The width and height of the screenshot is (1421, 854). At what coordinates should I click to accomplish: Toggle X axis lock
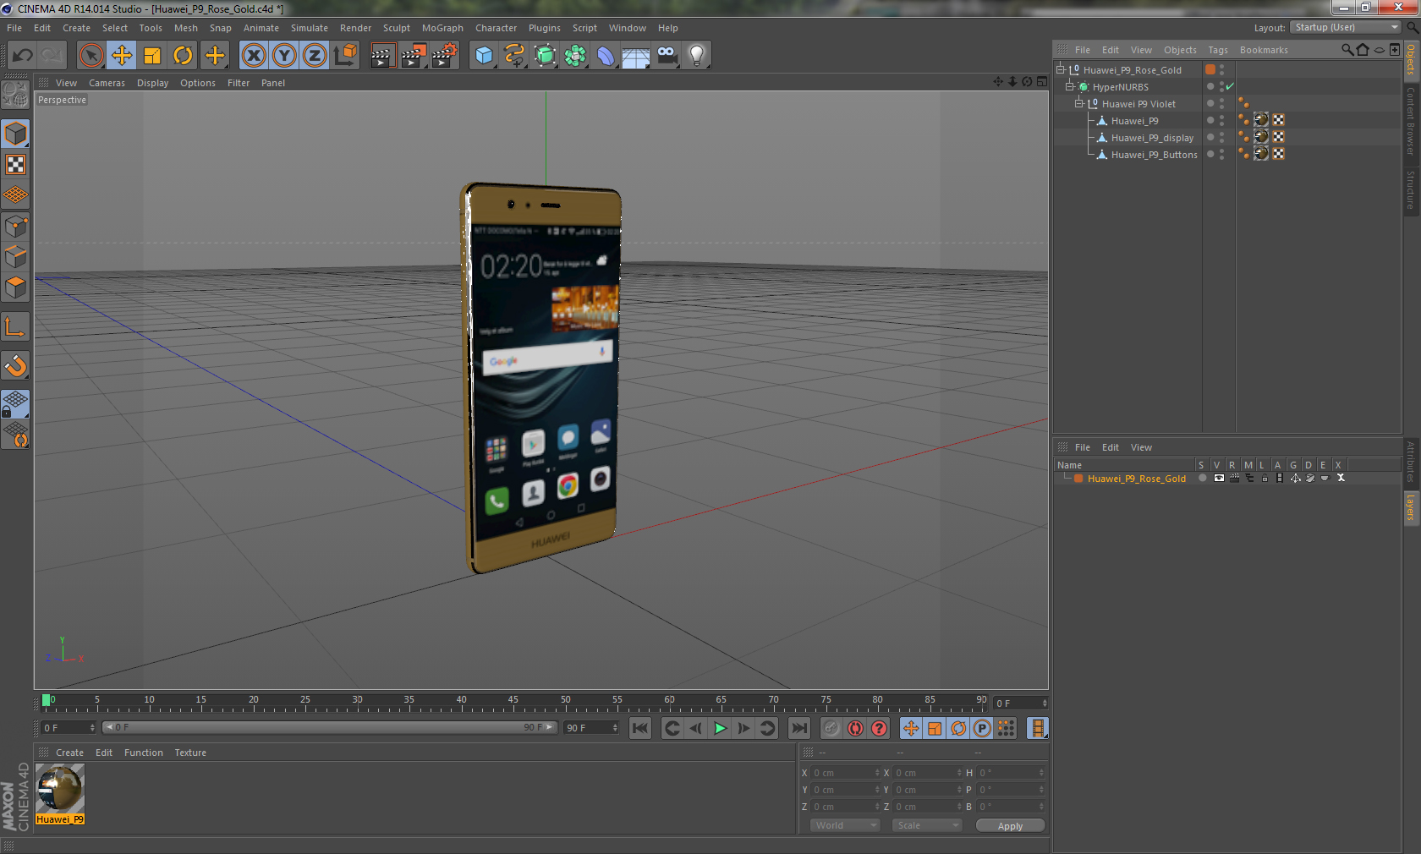(x=253, y=56)
